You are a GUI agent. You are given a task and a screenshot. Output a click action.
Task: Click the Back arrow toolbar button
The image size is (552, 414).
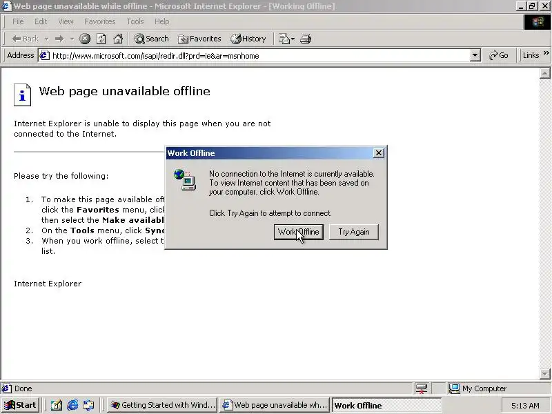[x=25, y=39]
